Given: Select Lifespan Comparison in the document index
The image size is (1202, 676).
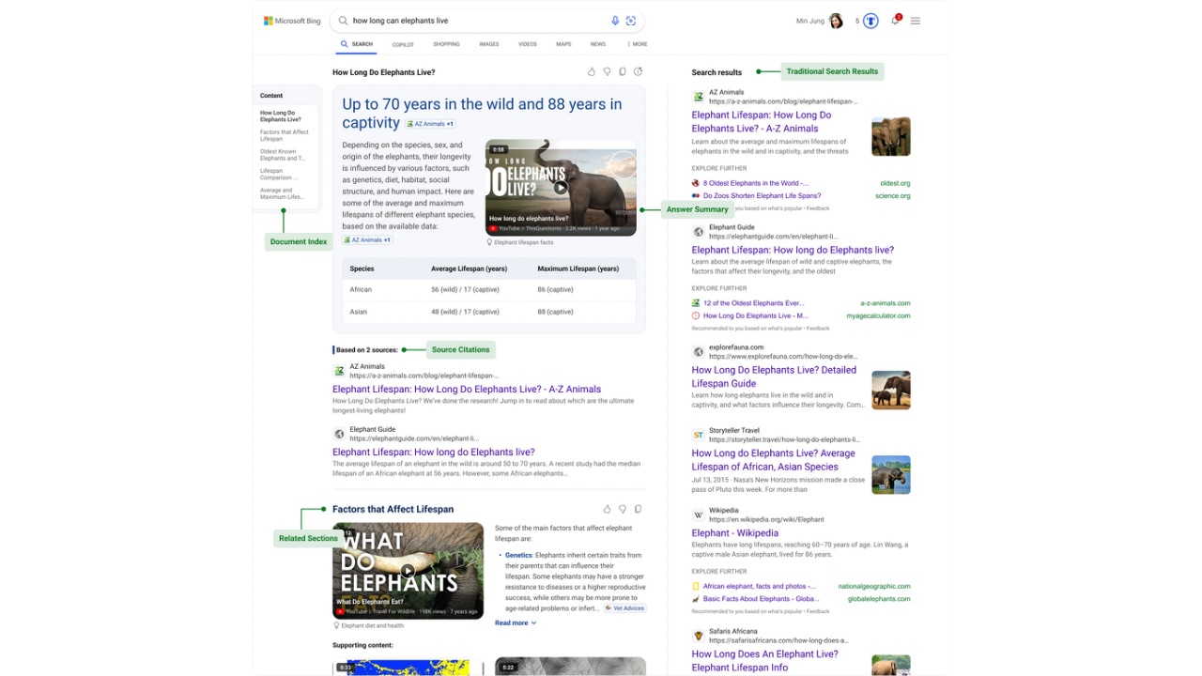Looking at the screenshot, I should coord(278,173).
